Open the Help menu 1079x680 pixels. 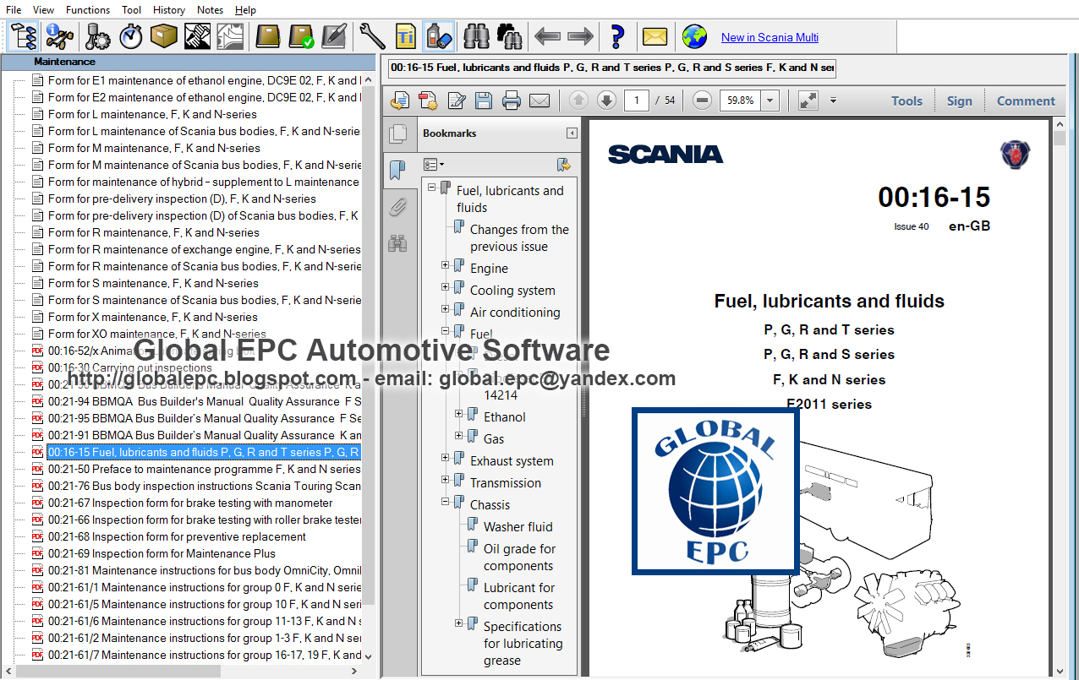tap(246, 10)
